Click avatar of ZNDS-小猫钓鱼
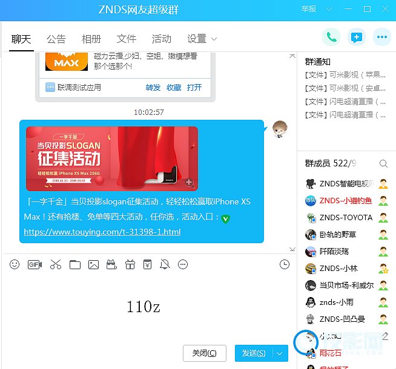The height and width of the screenshot is (369, 396). tap(311, 201)
